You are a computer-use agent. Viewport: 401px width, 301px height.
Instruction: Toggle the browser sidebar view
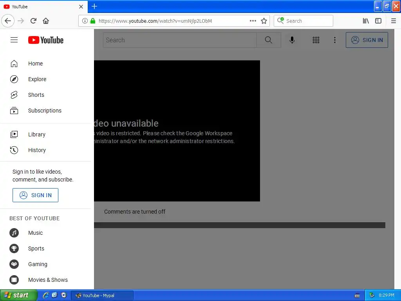(378, 21)
